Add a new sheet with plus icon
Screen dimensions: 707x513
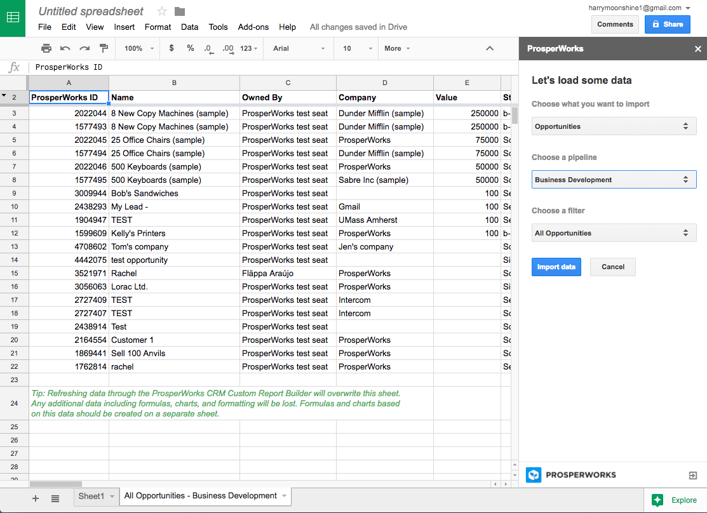[36, 498]
